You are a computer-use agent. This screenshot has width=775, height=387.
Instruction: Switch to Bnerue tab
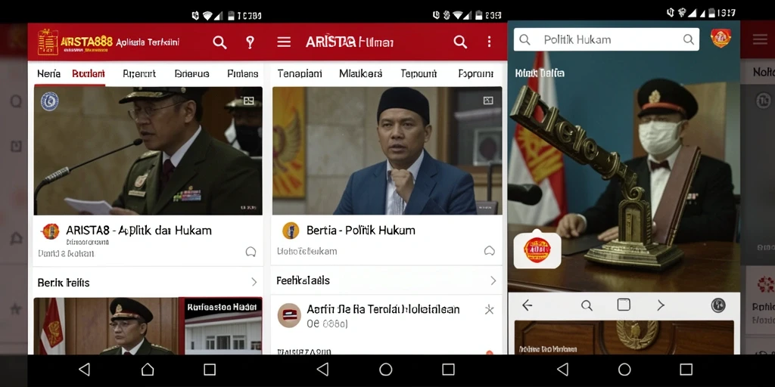[x=191, y=73]
